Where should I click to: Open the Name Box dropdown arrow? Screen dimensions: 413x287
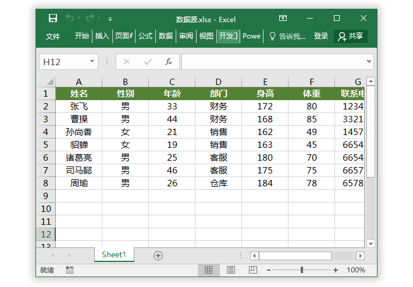[x=92, y=61]
